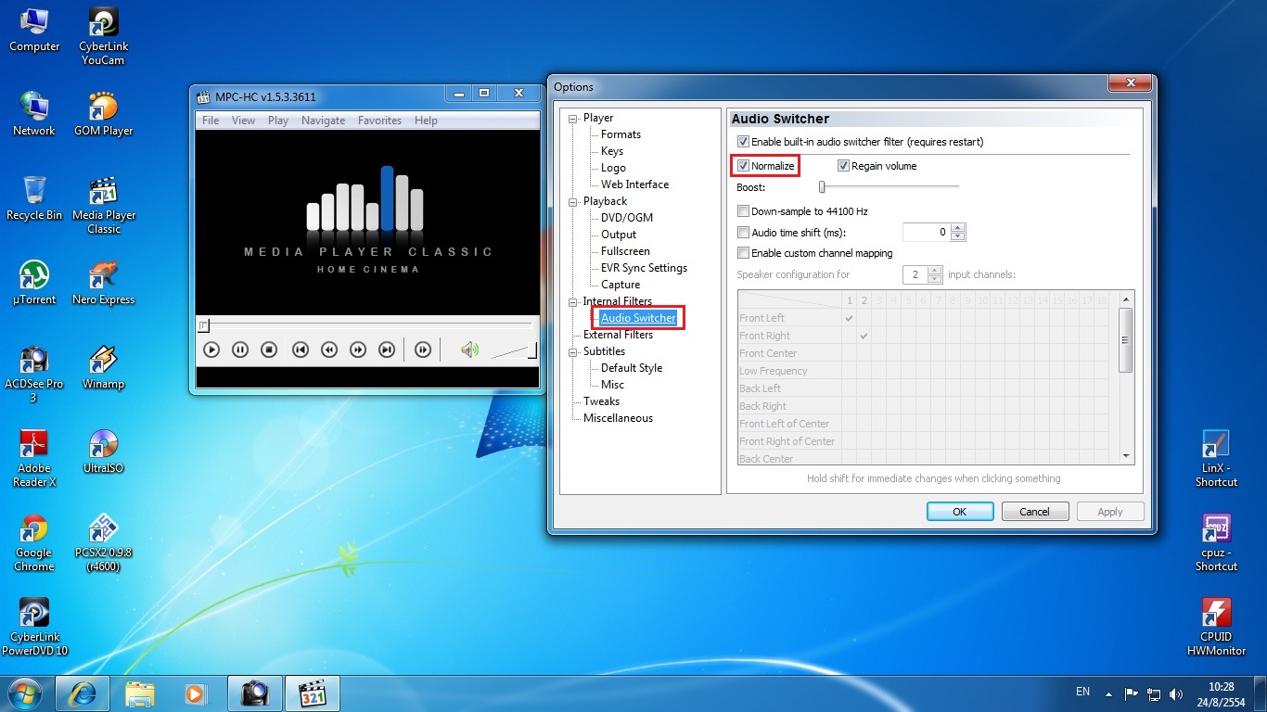Click the frame Step button in MPC-HC

tap(423, 350)
